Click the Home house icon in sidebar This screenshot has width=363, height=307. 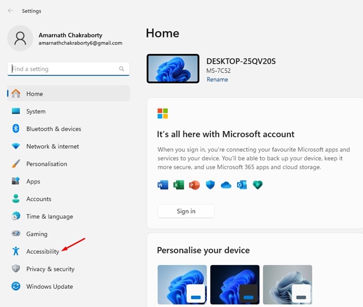16,93
